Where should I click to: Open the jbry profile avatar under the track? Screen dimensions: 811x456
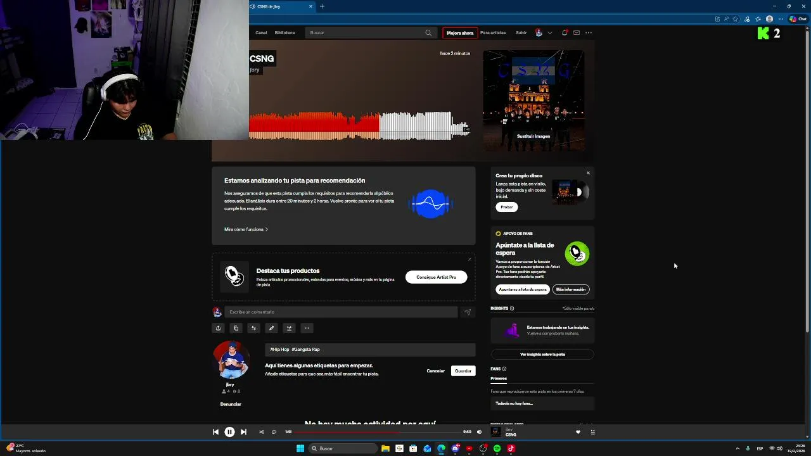coord(231,360)
